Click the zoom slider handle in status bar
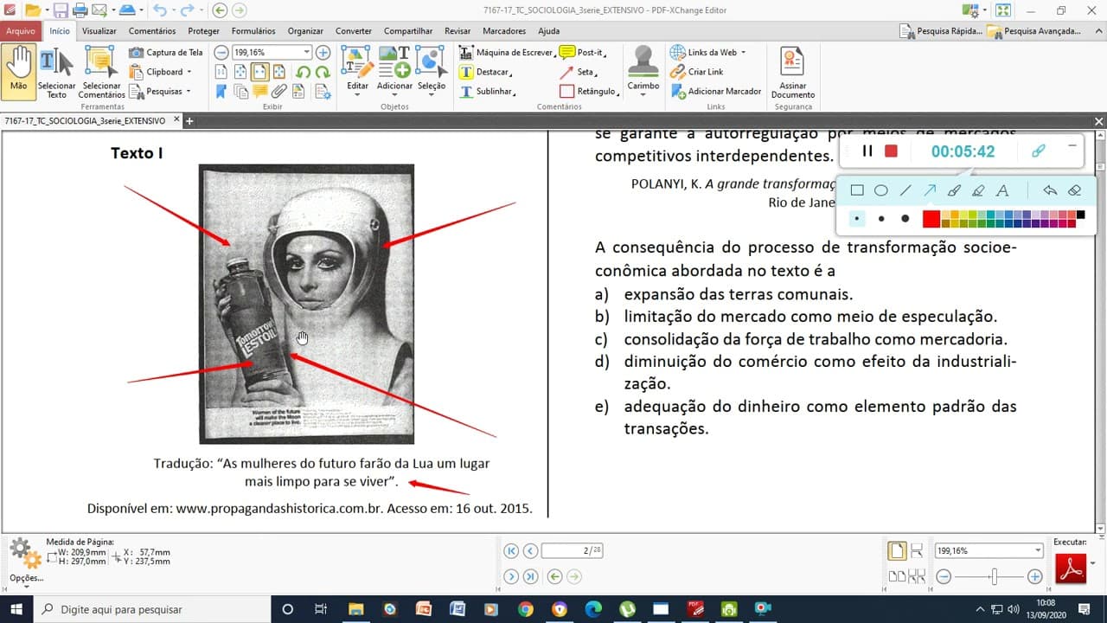Image resolution: width=1107 pixels, height=623 pixels. (x=995, y=576)
